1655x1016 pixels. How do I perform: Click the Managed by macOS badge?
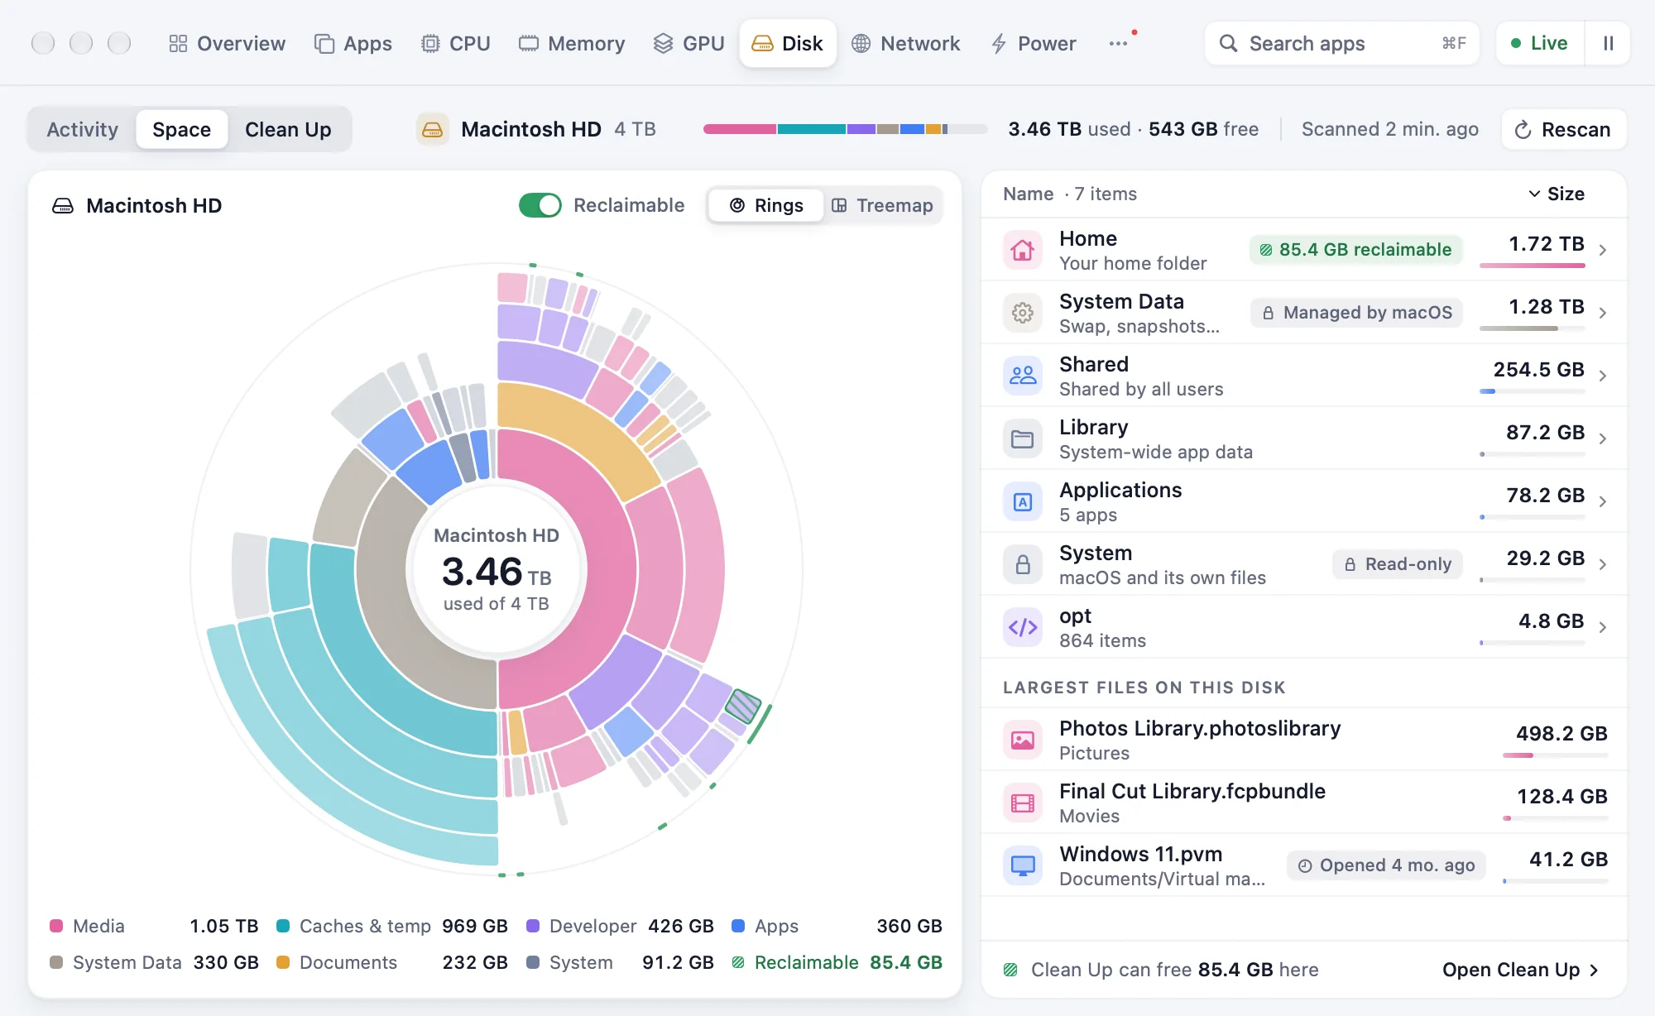coord(1357,313)
